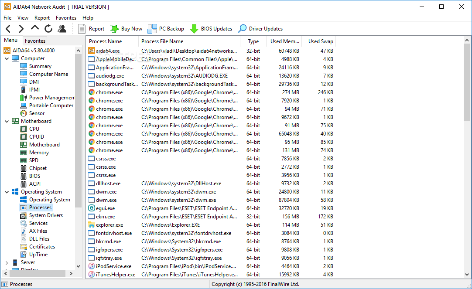Image resolution: width=472 pixels, height=289 pixels.
Task: Open the DLL Files page
Action: (35, 239)
